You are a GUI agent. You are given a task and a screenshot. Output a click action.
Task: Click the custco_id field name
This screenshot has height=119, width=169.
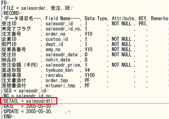(x=57, y=39)
